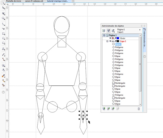Open object manager flyout arrow menu
163x138 pixels.
point(140,30)
